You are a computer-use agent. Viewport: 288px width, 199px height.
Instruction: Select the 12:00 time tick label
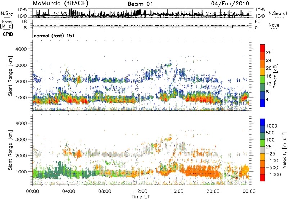(141, 191)
